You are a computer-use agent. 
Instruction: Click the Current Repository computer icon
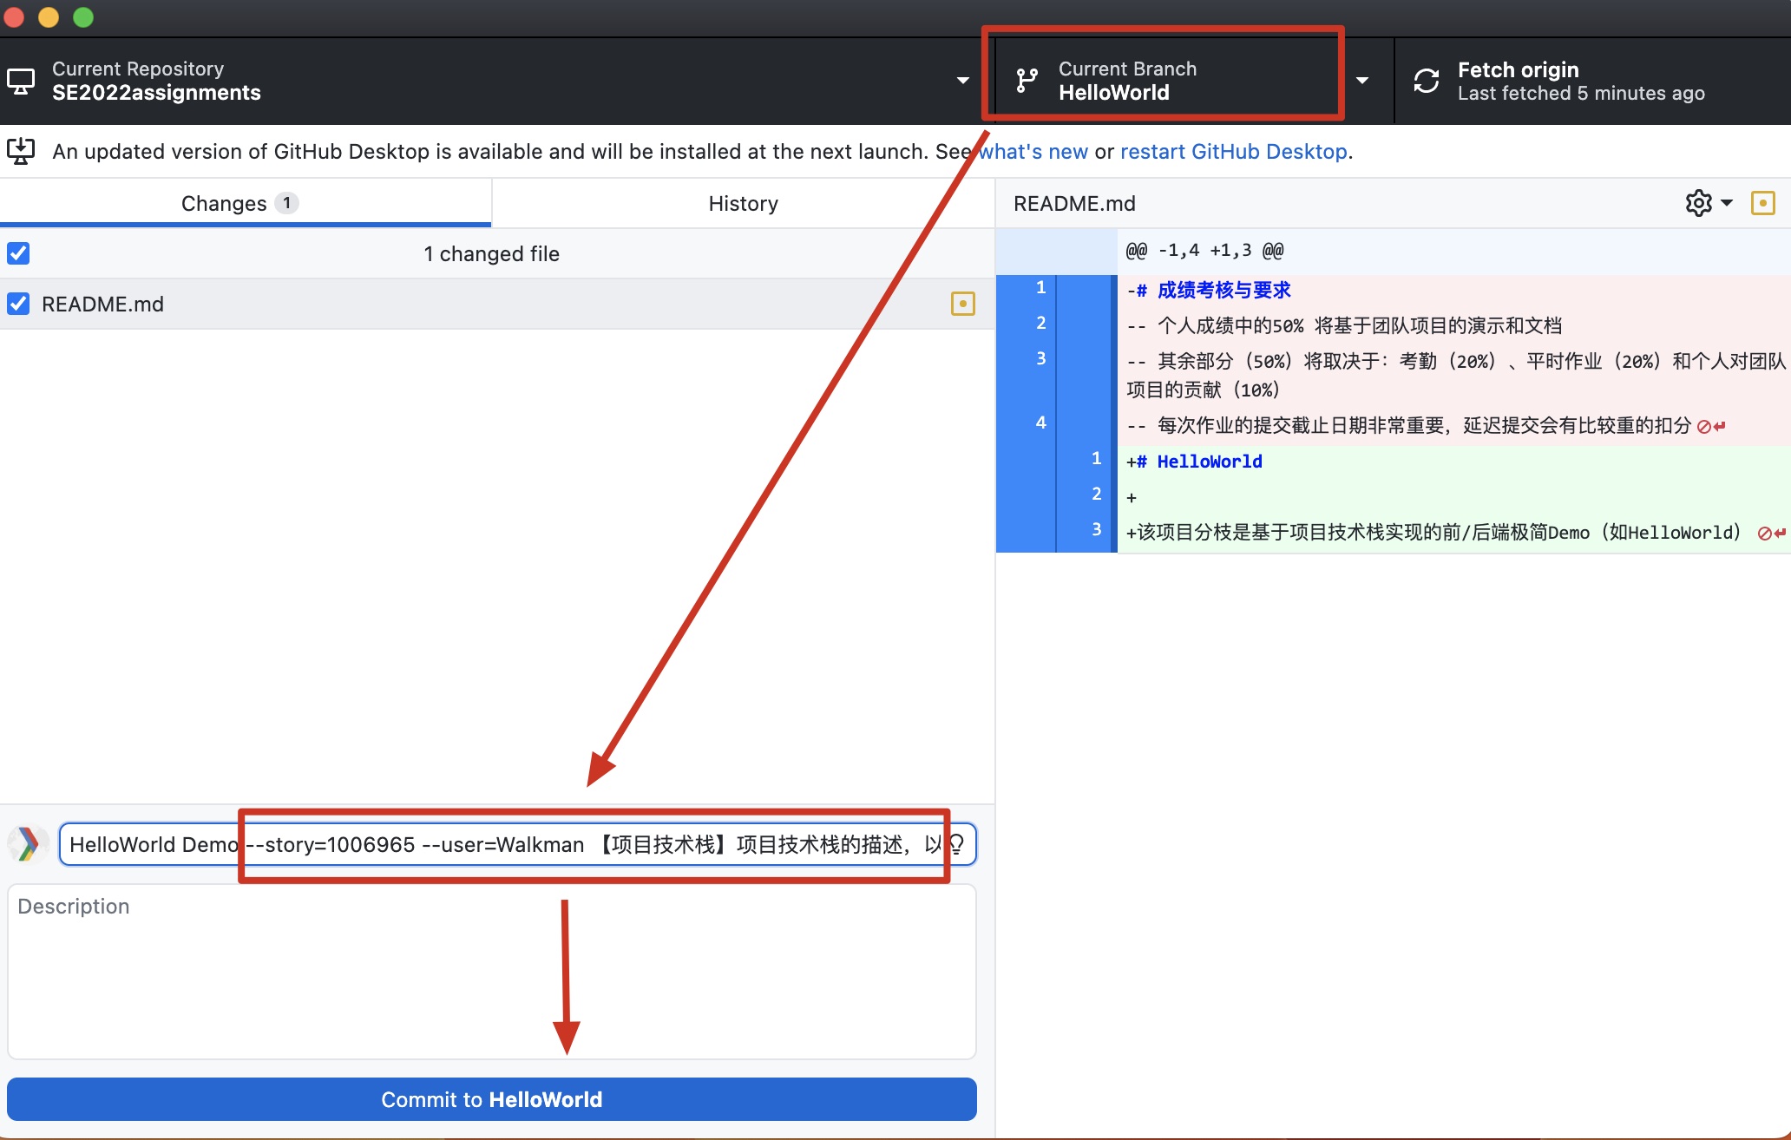coord(21,82)
